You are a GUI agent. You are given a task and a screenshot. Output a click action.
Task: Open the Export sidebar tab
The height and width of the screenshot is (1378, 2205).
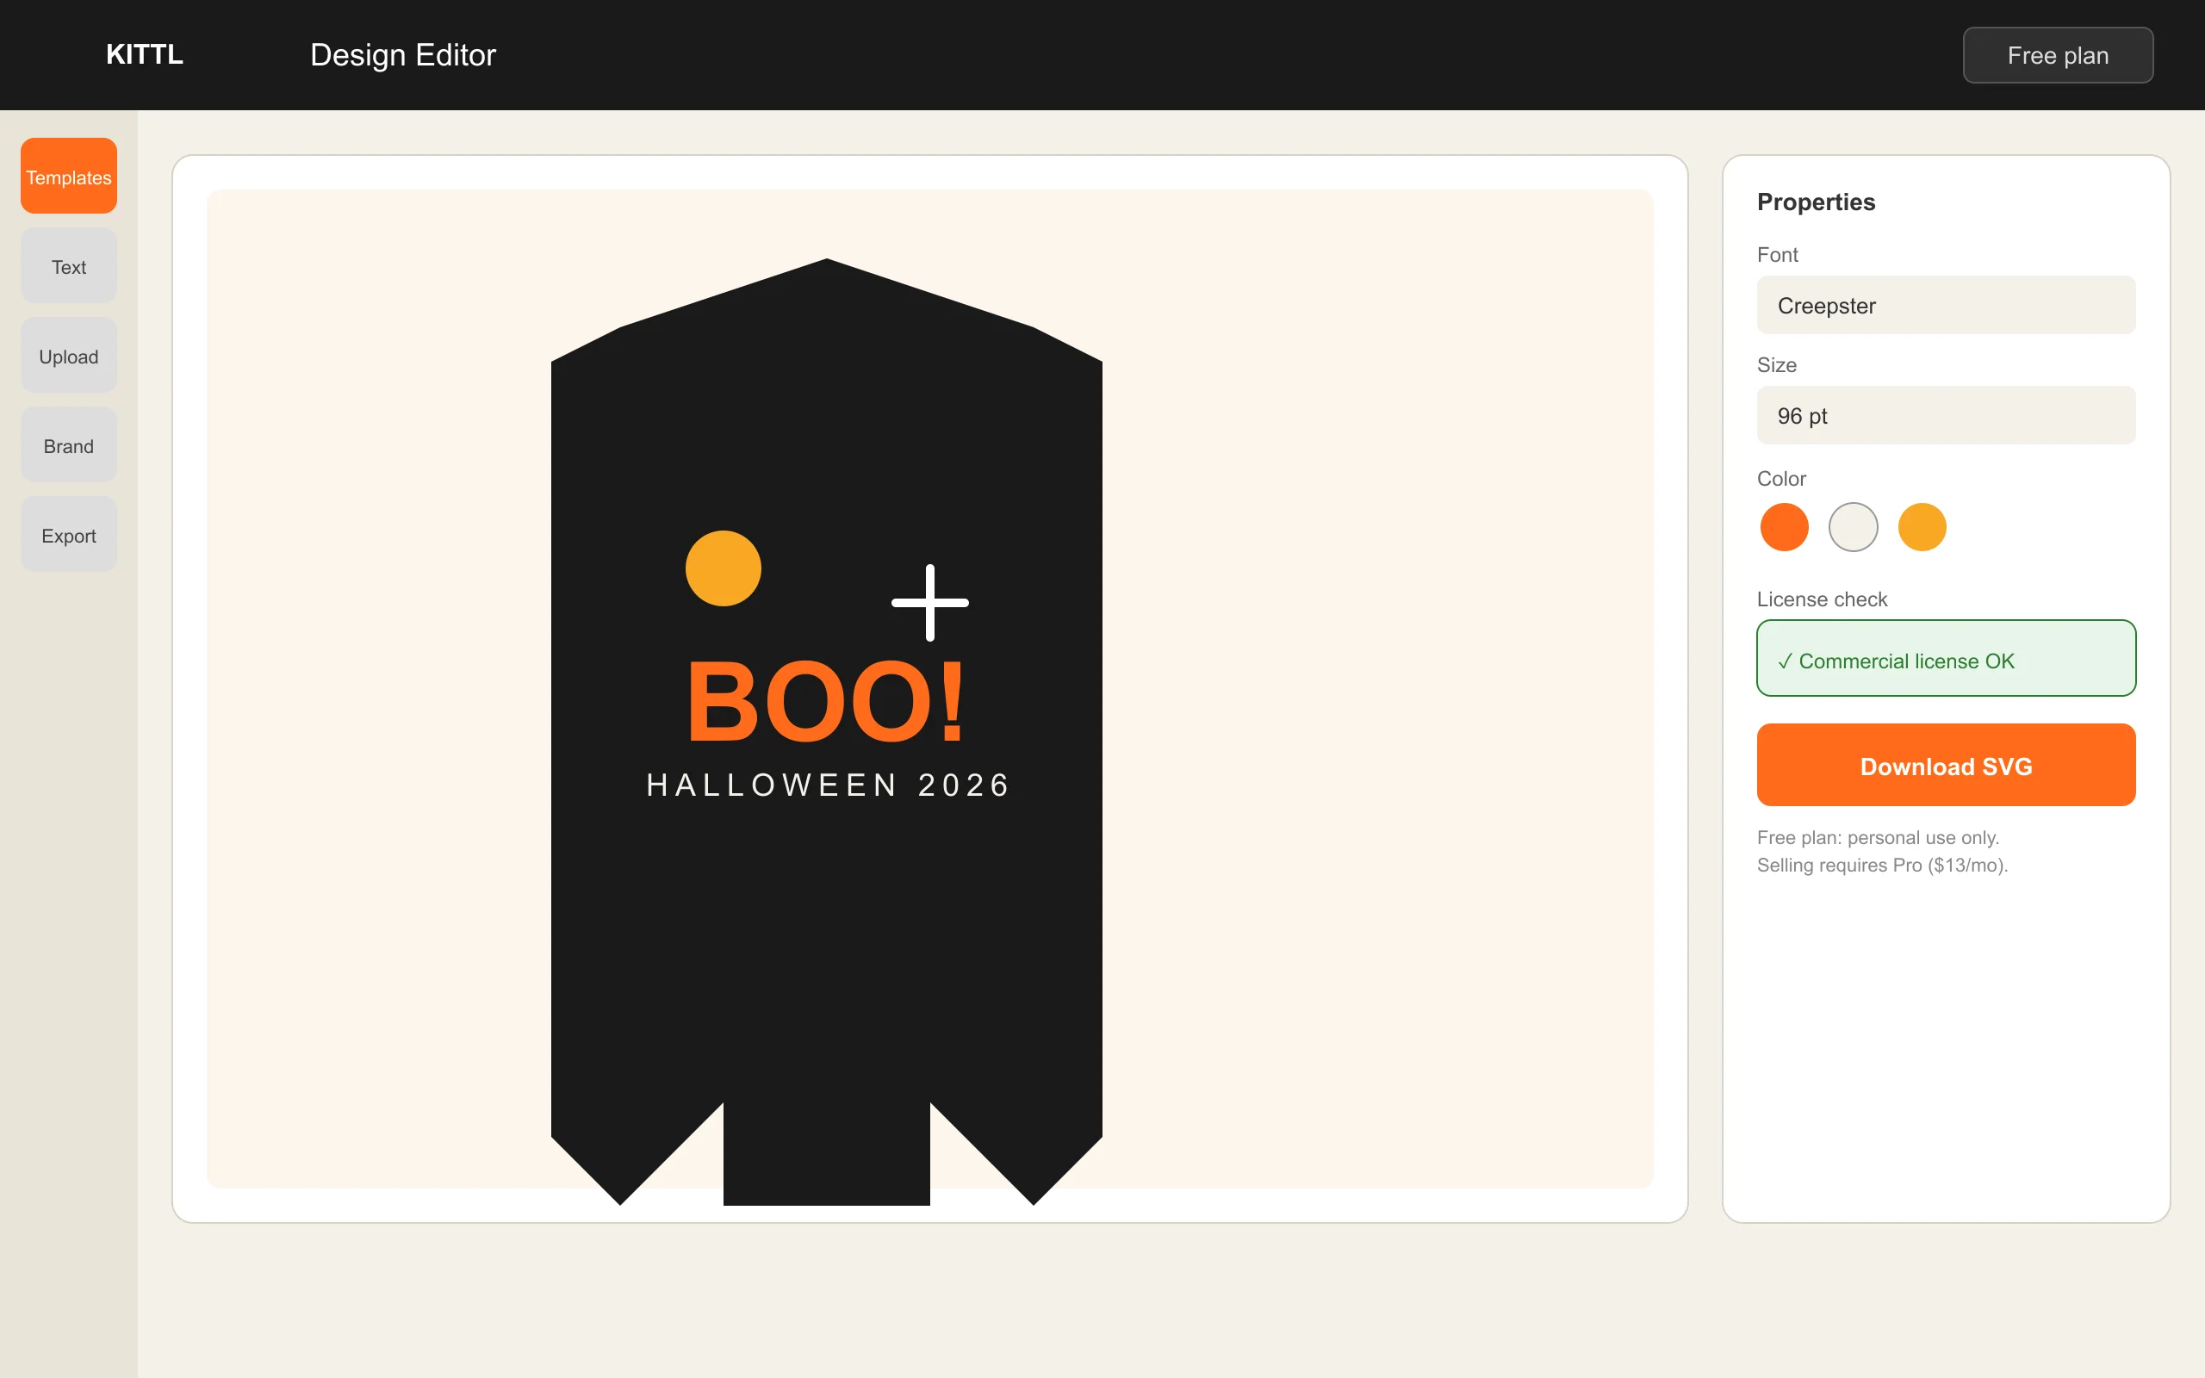68,534
